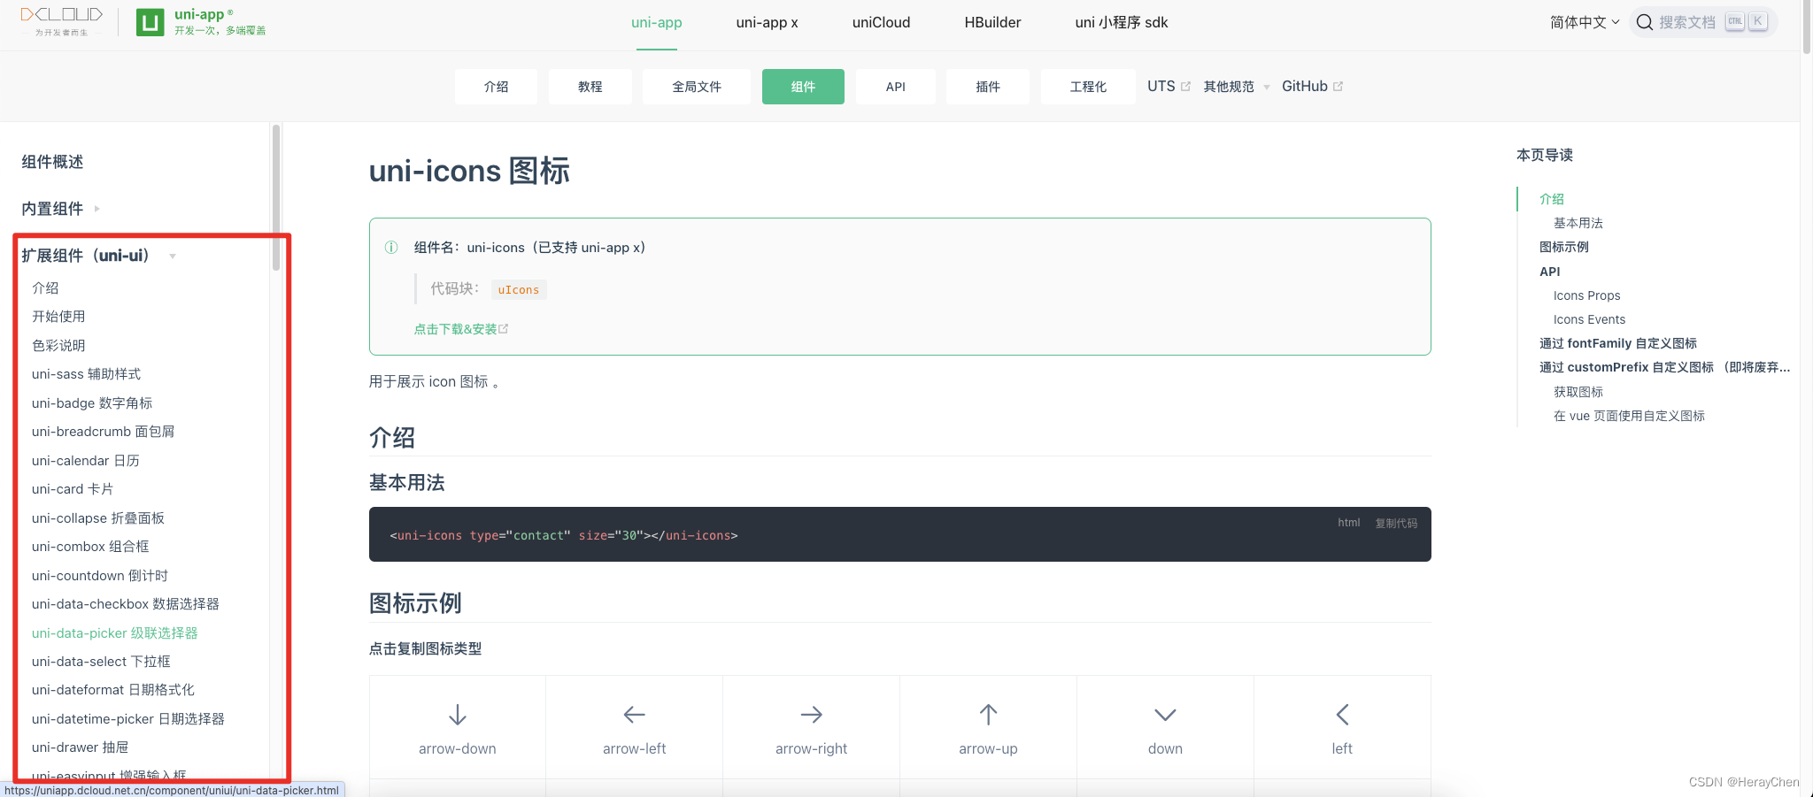Select the 组件 navigation button
Viewport: 1813px width, 797px height.
point(803,87)
